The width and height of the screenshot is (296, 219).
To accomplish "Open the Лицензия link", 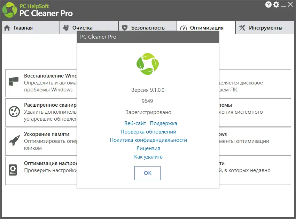I will [x=148, y=148].
